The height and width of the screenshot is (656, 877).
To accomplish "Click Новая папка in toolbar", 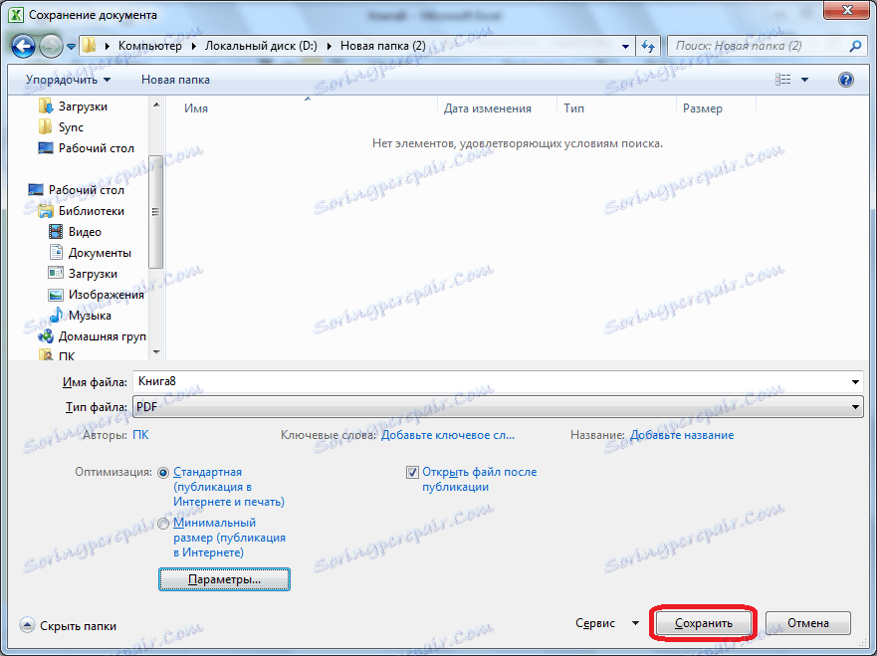I will pyautogui.click(x=175, y=80).
